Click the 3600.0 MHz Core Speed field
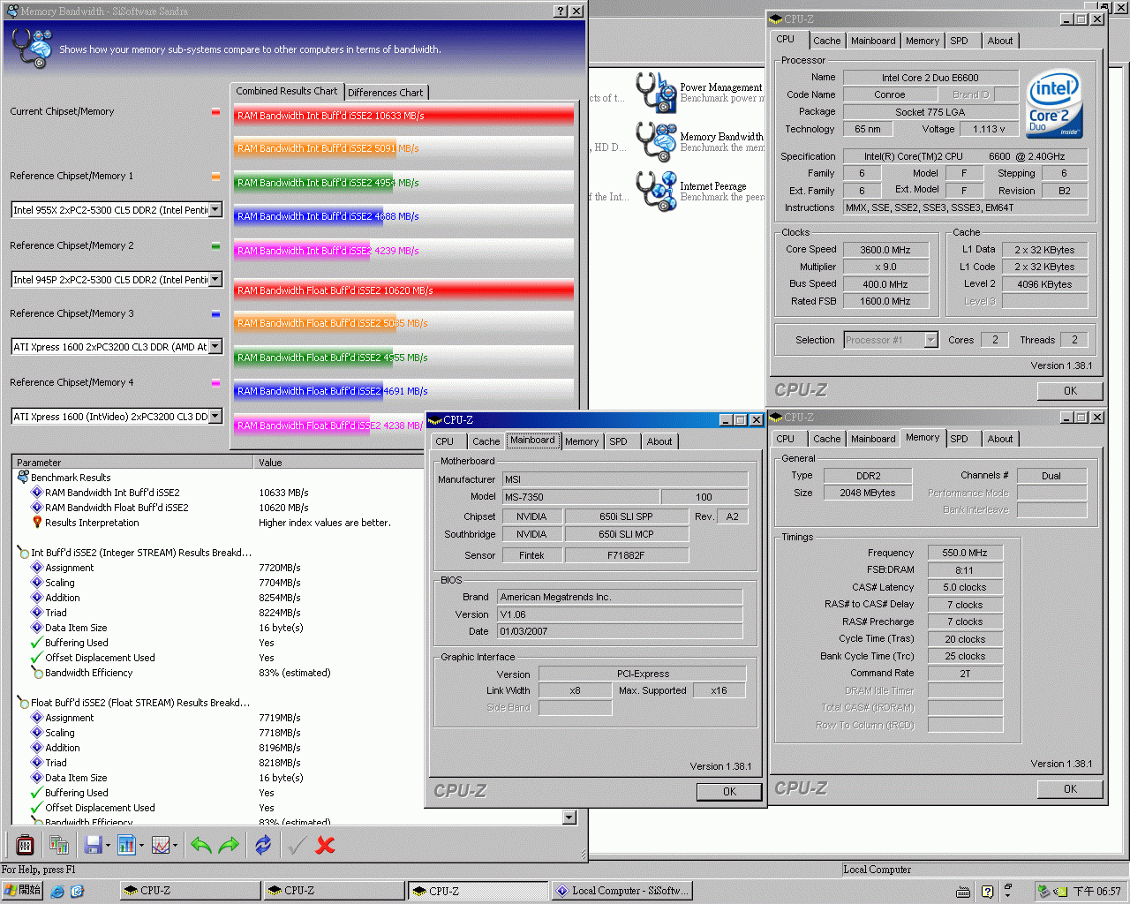Image resolution: width=1130 pixels, height=904 pixels. pyautogui.click(x=885, y=250)
